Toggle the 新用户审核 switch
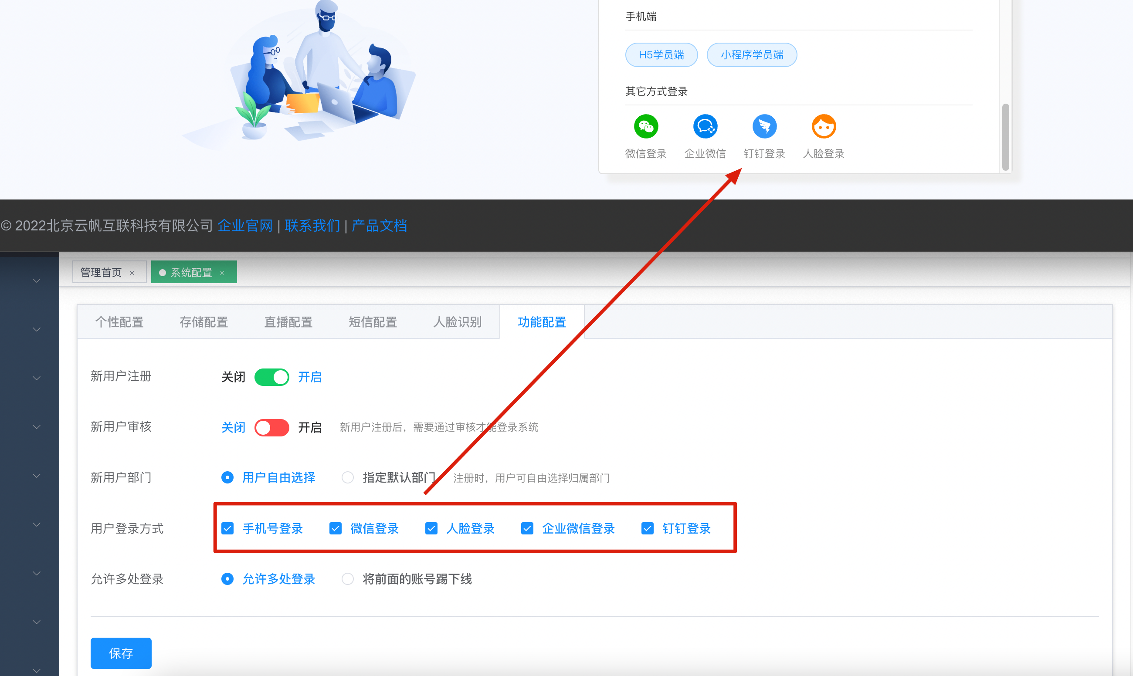 (271, 428)
